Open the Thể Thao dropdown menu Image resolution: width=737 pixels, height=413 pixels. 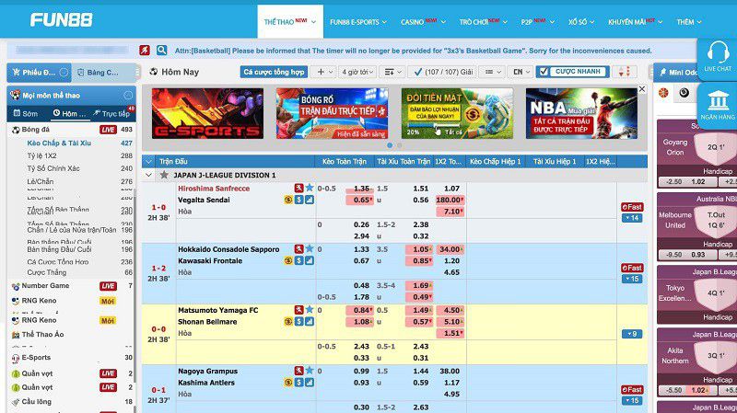290,21
